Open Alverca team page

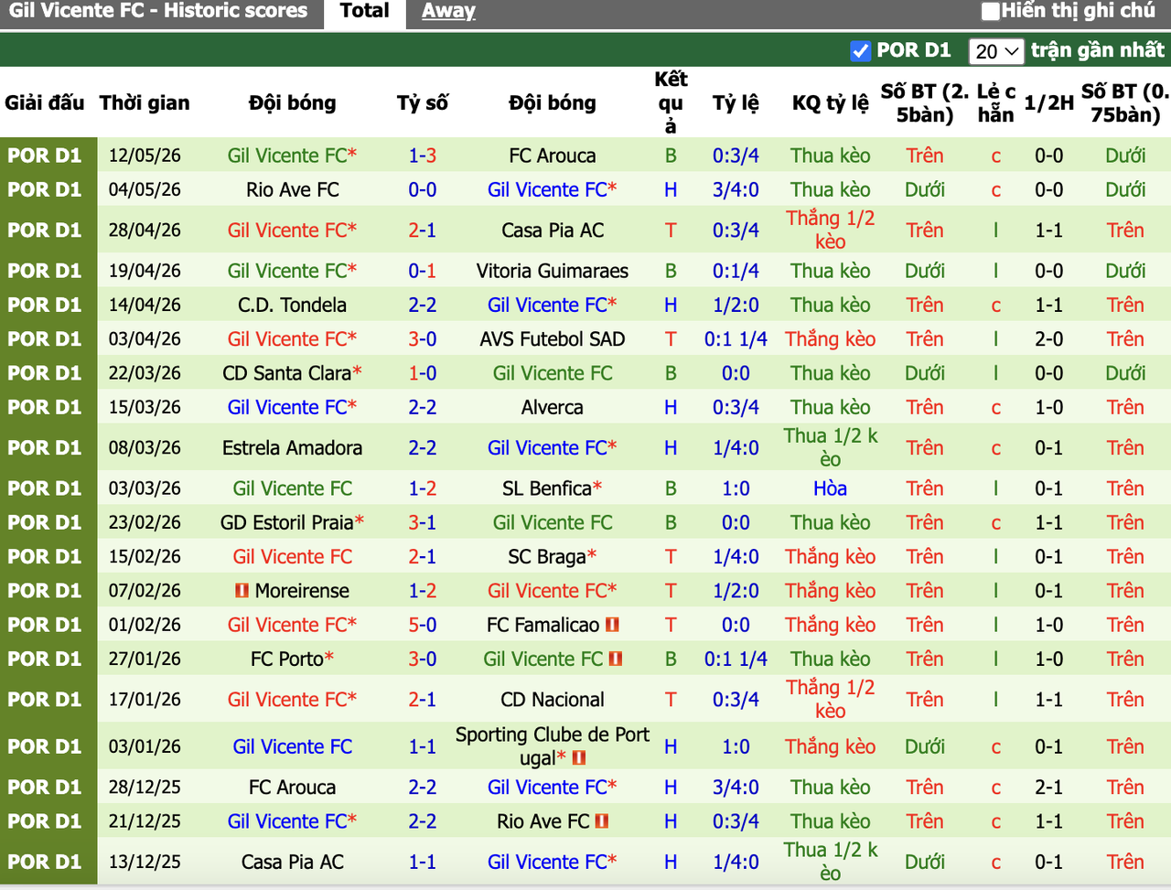553,407
